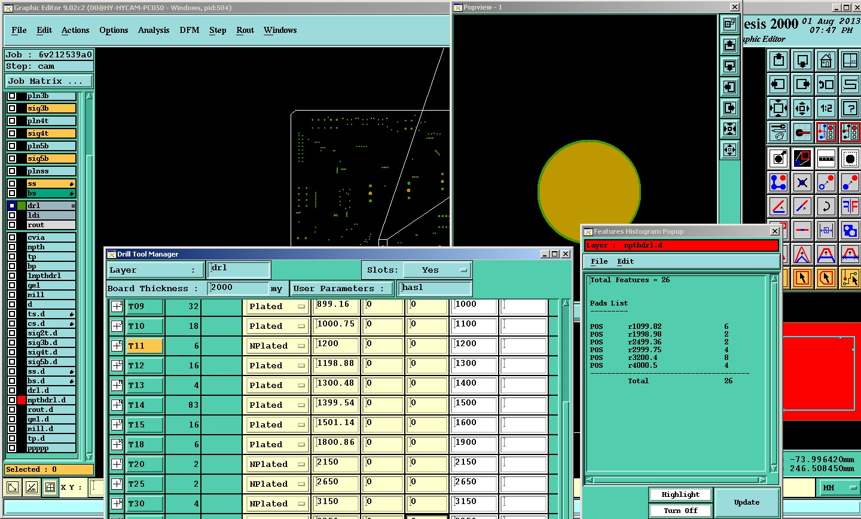Click the rotate arrow tool icon
This screenshot has height=519, width=861.
(x=826, y=206)
